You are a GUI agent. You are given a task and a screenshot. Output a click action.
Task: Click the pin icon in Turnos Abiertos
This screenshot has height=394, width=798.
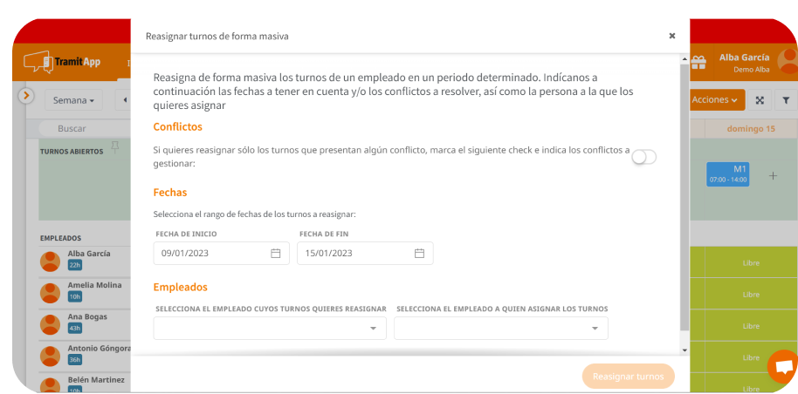[x=114, y=146]
